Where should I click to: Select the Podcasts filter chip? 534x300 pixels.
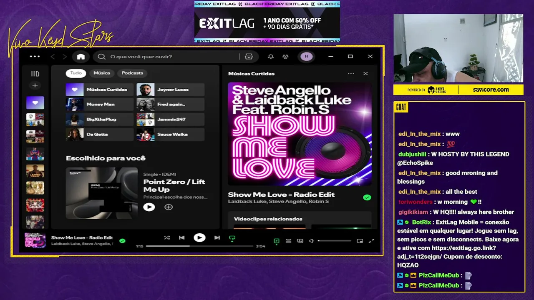click(132, 73)
